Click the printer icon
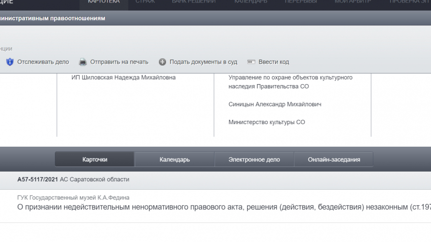The height and width of the screenshot is (242, 431). coord(83,62)
